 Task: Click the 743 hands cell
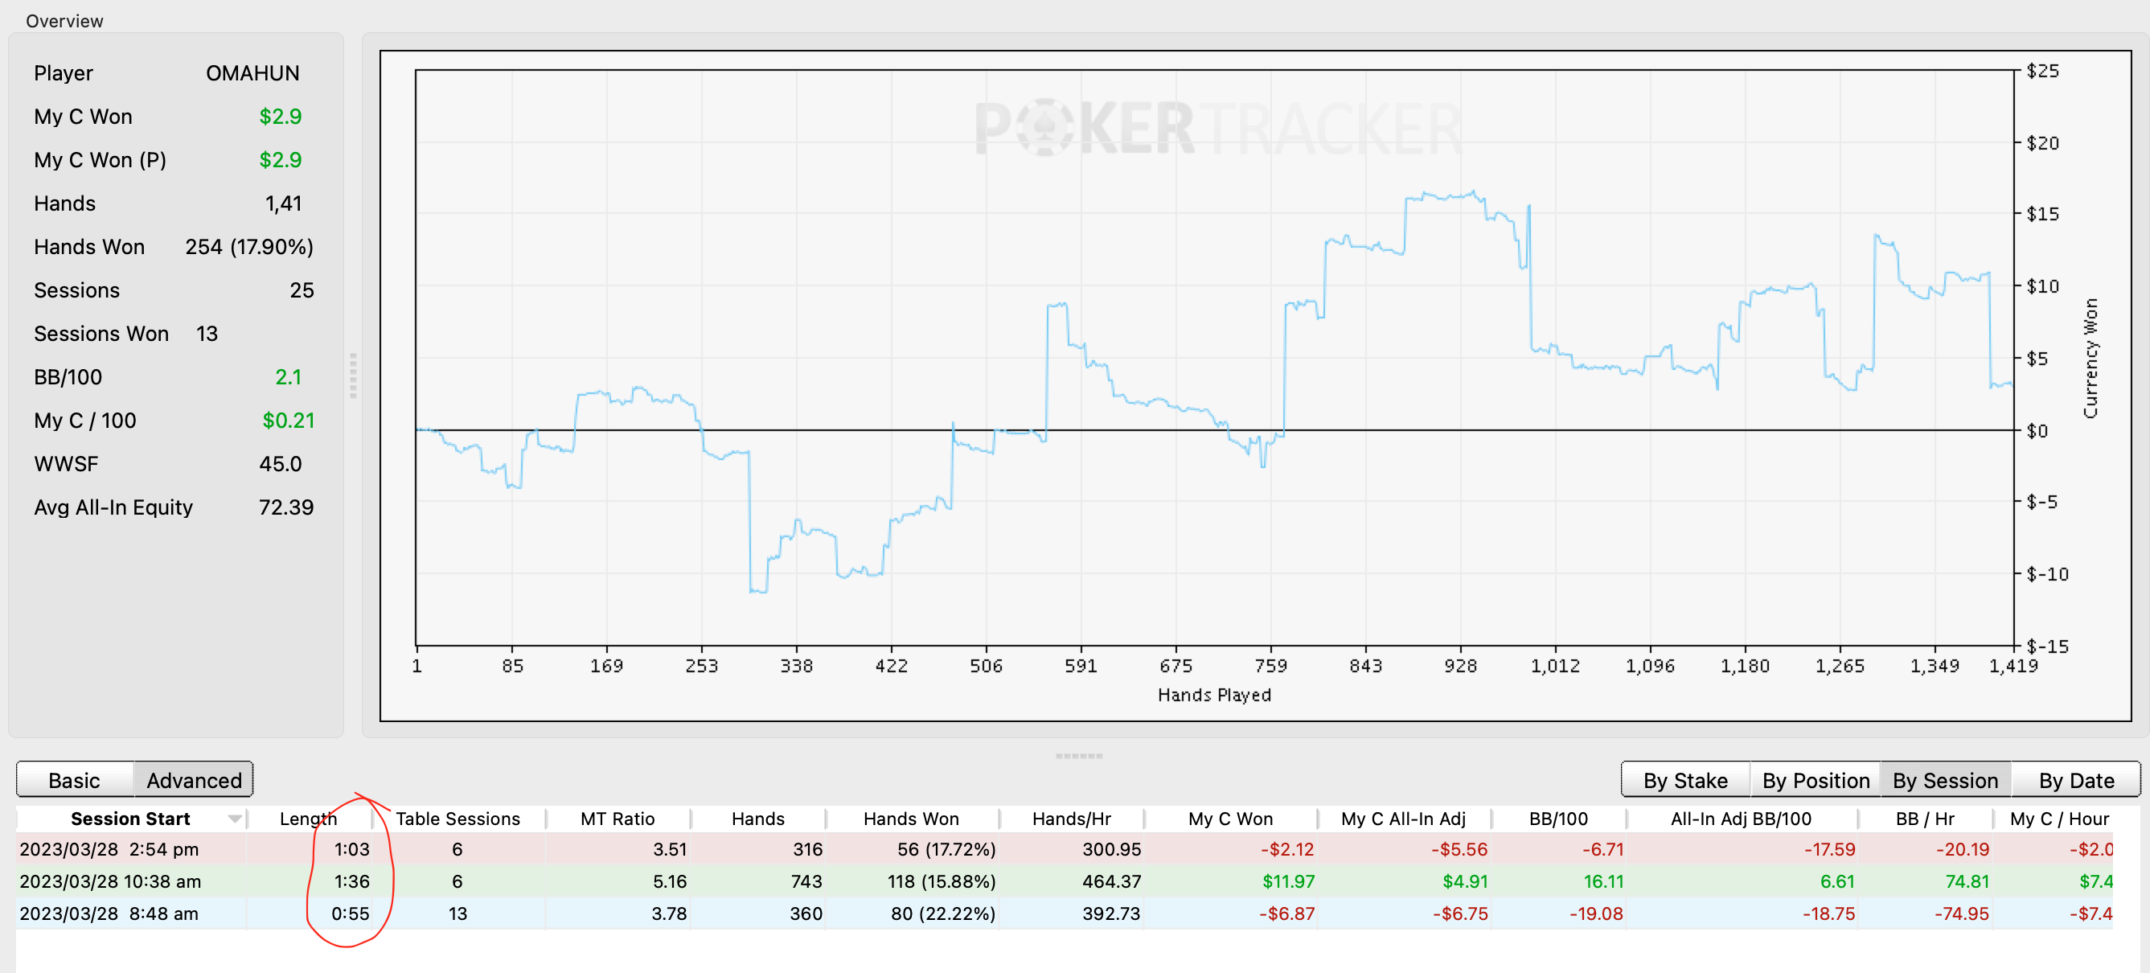pyautogui.click(x=806, y=881)
